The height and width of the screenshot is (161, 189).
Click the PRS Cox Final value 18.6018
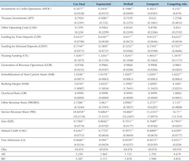(79, 112)
